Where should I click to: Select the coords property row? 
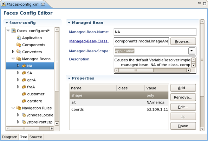click(119, 109)
